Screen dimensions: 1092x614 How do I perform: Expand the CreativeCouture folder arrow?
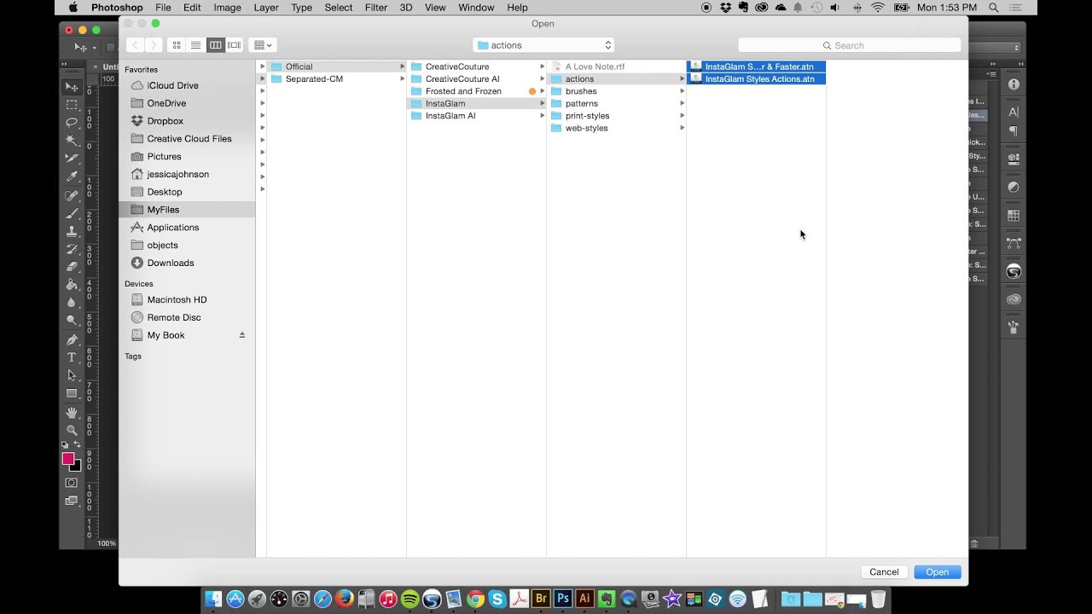tap(543, 67)
